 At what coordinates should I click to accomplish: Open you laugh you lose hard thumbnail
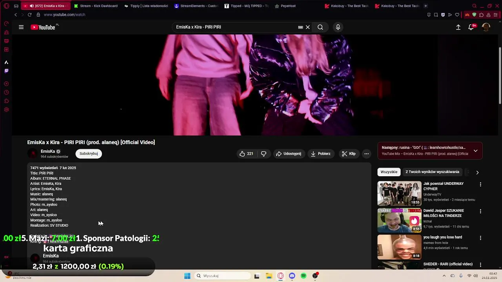(x=399, y=247)
